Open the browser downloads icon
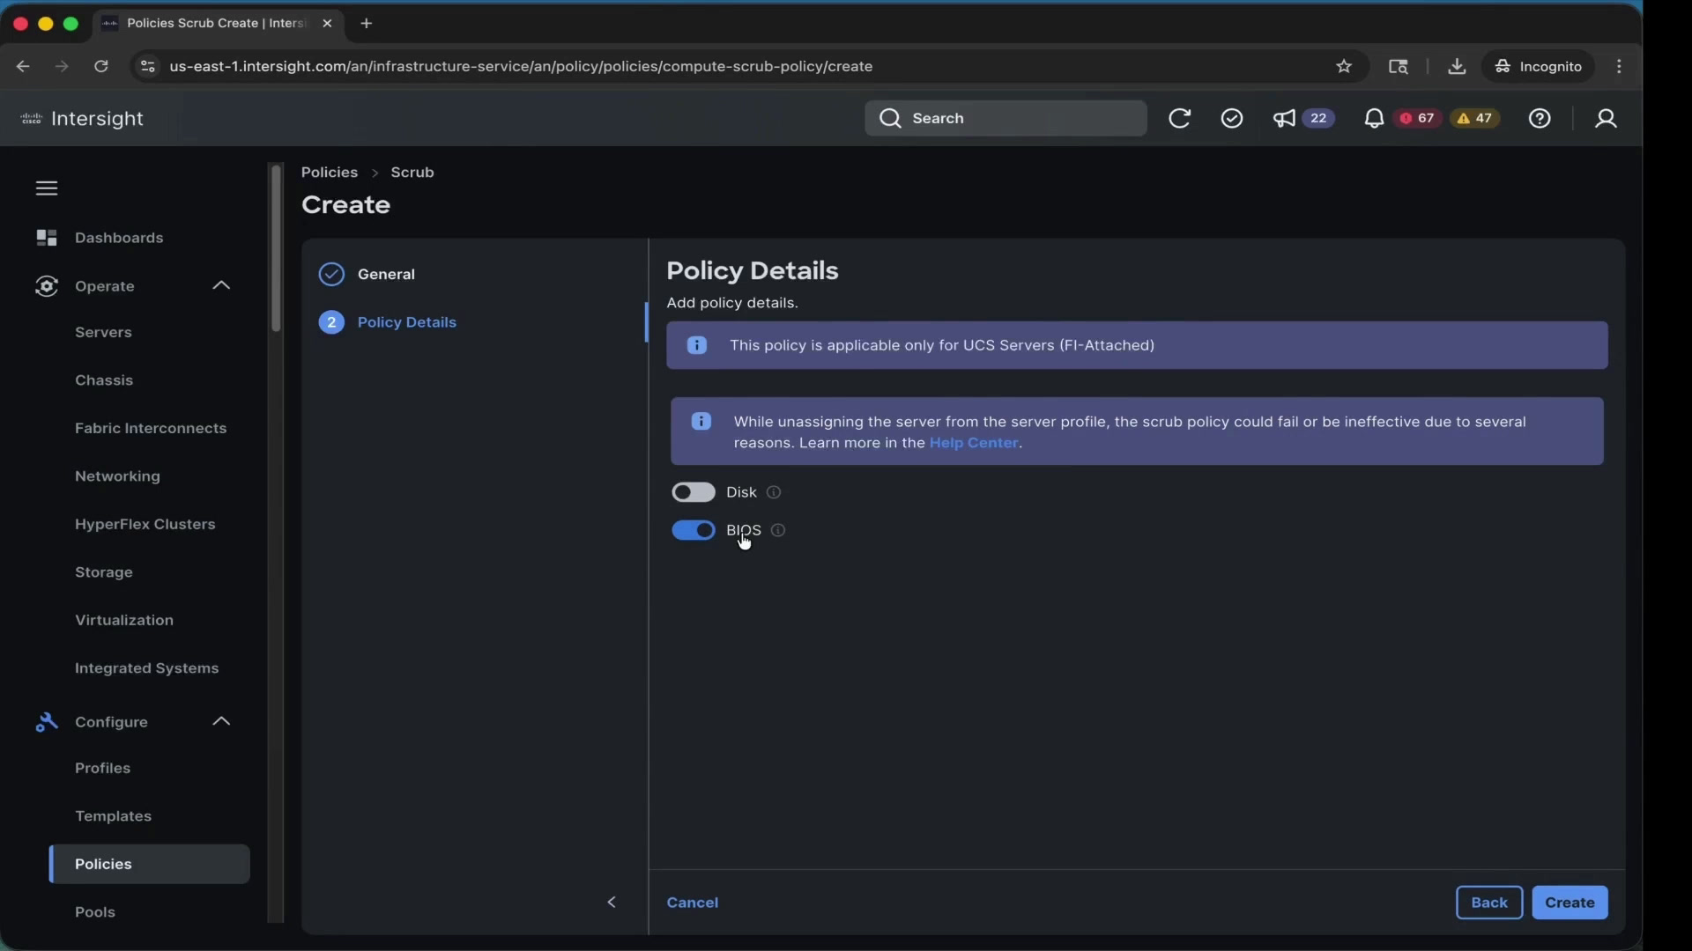This screenshot has height=951, width=1692. [x=1457, y=67]
